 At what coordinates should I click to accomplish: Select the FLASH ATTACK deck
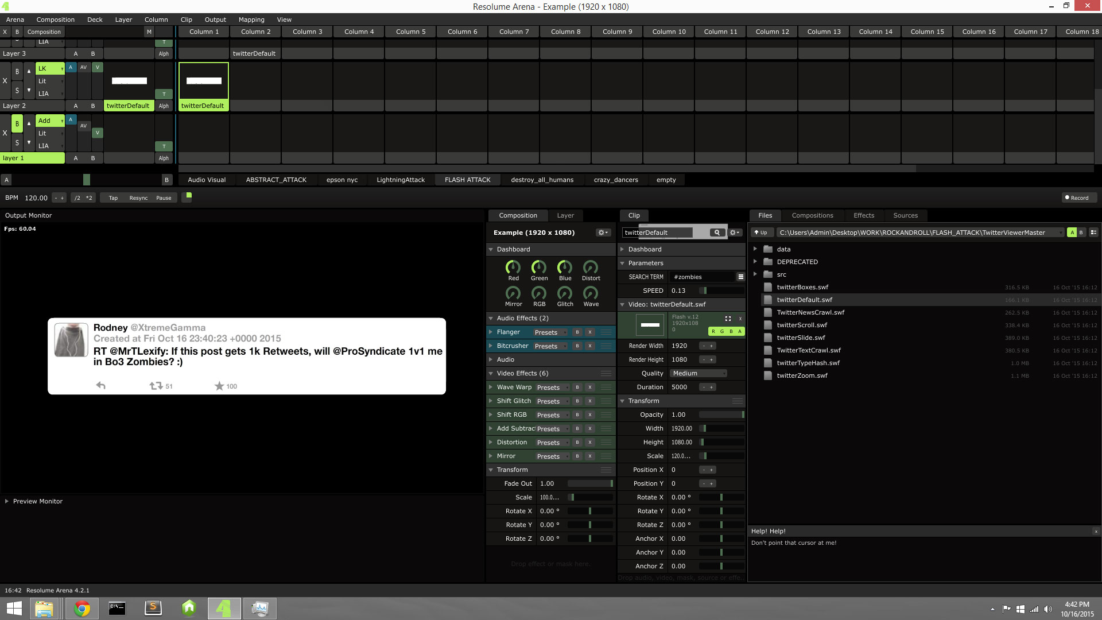click(x=467, y=180)
